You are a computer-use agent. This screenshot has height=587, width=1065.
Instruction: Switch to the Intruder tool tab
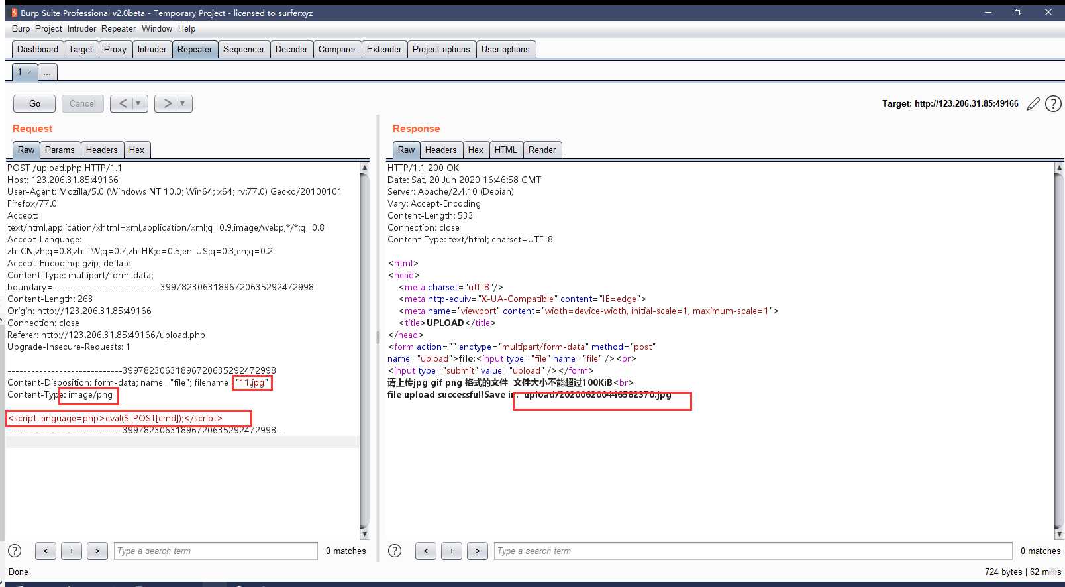tap(152, 49)
